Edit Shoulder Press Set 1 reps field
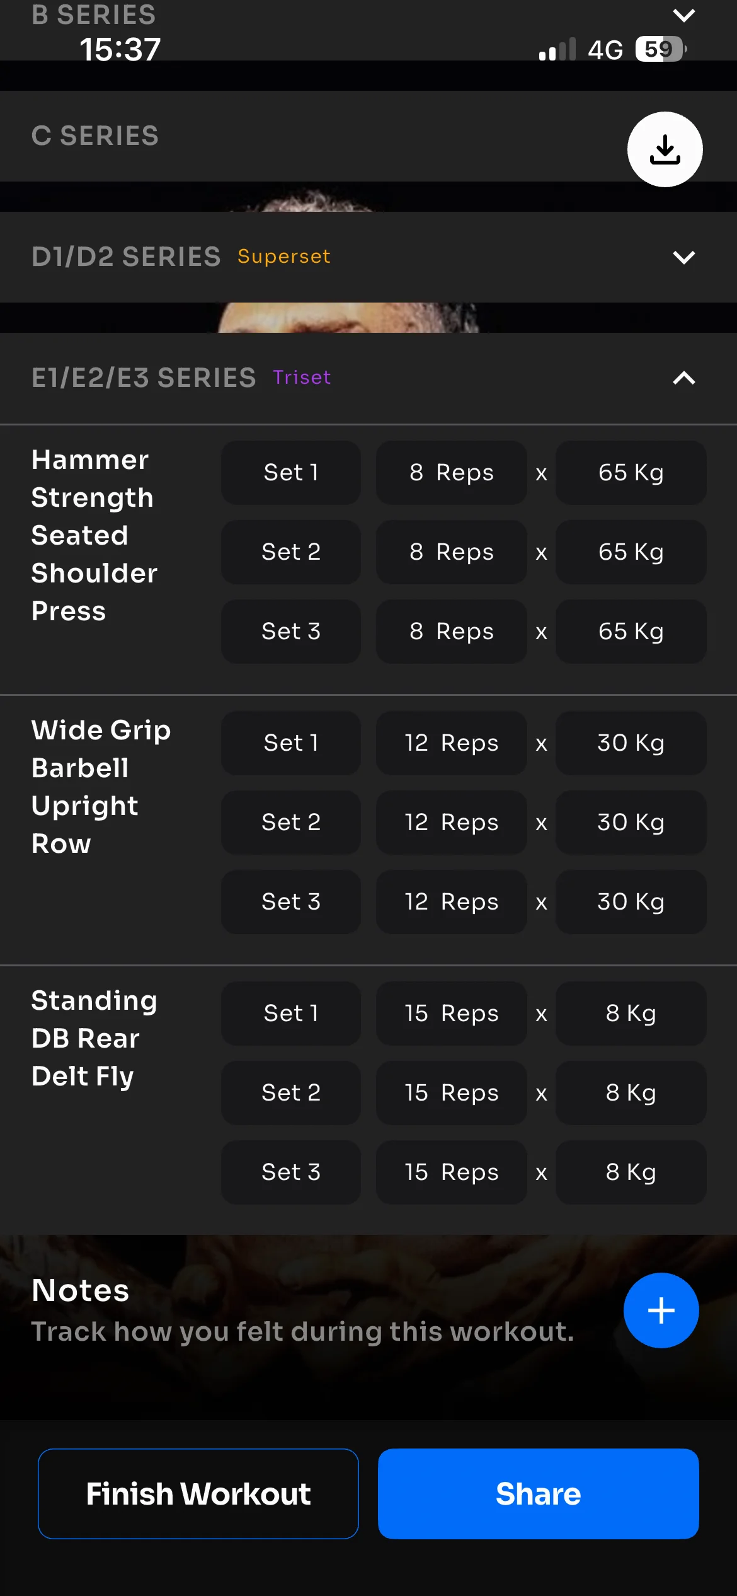The height and width of the screenshot is (1596, 737). (451, 473)
